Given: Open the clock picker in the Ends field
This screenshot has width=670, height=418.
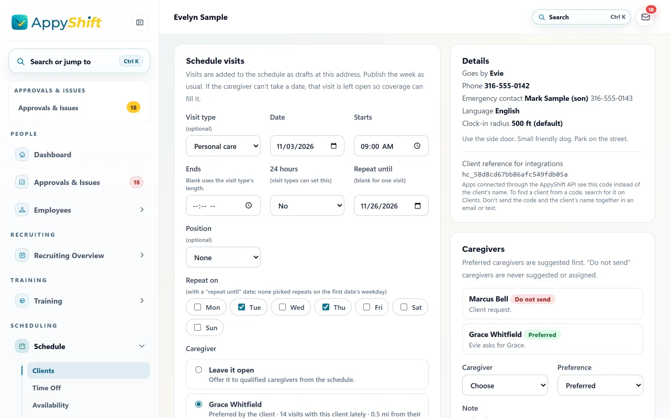Looking at the screenshot, I should (x=249, y=206).
